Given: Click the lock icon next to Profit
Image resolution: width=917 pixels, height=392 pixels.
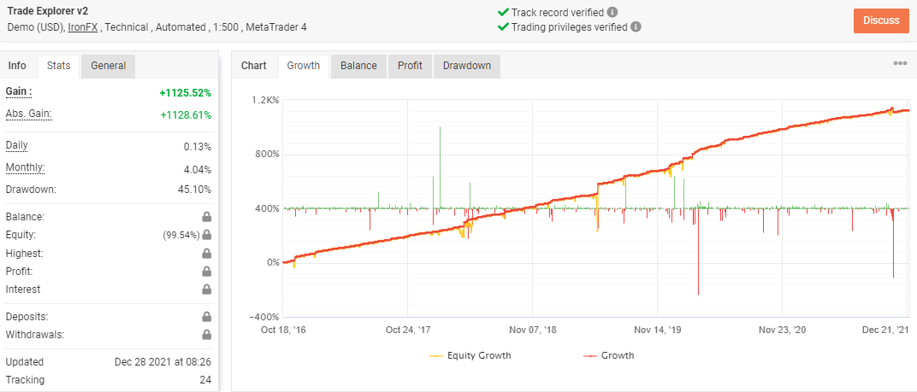Looking at the screenshot, I should click(206, 271).
